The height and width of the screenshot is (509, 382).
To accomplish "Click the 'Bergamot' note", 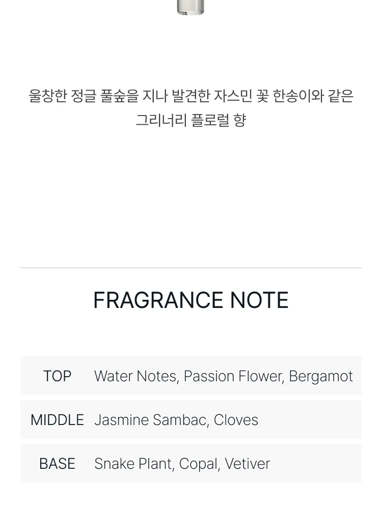I will point(321,377).
